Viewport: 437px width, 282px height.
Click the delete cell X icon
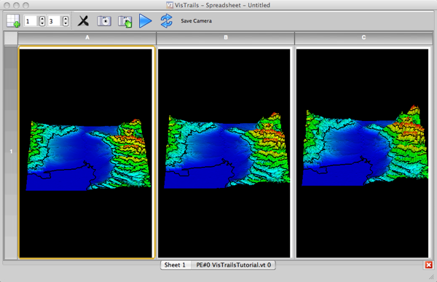pos(83,21)
